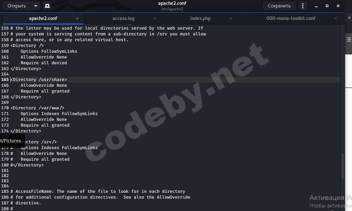The image size is (352, 211).
Task: Place cursor on line '<Directory /usr/share>'
Action: tap(39, 80)
